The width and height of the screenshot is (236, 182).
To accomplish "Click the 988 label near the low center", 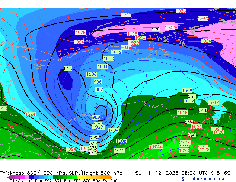I will pos(96,117).
